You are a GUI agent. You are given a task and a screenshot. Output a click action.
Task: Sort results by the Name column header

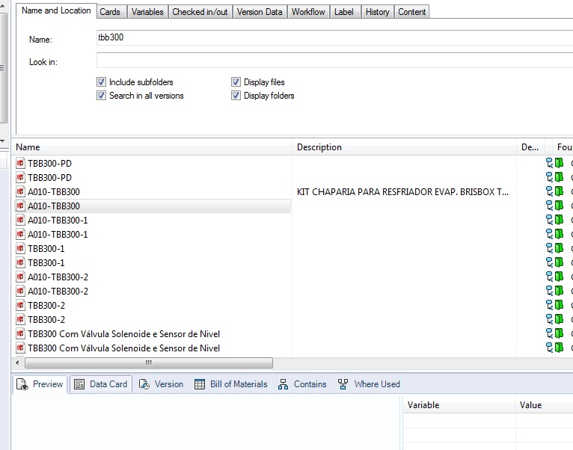152,147
